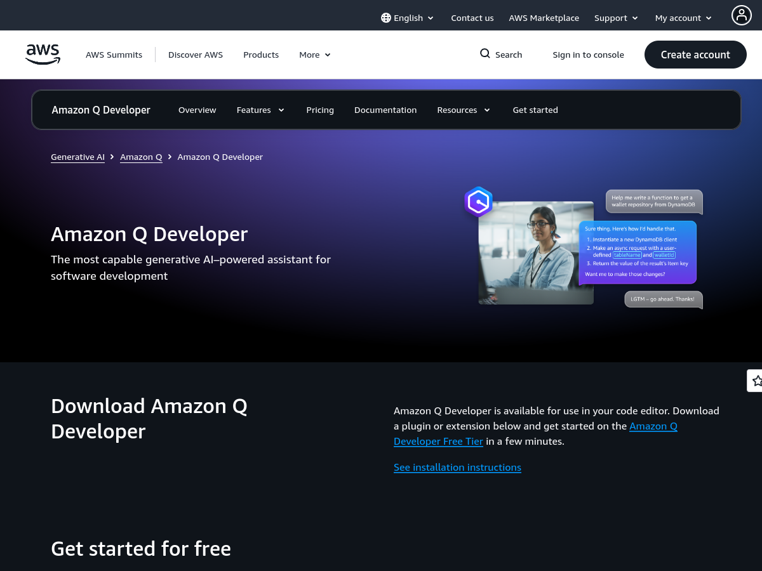Go to AWS Marketplace
The width and height of the screenshot is (762, 571).
tap(544, 18)
